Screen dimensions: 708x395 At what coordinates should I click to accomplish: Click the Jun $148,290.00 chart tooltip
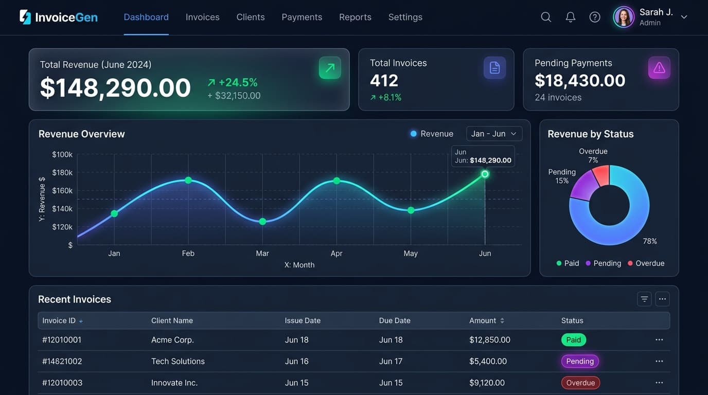pos(483,156)
